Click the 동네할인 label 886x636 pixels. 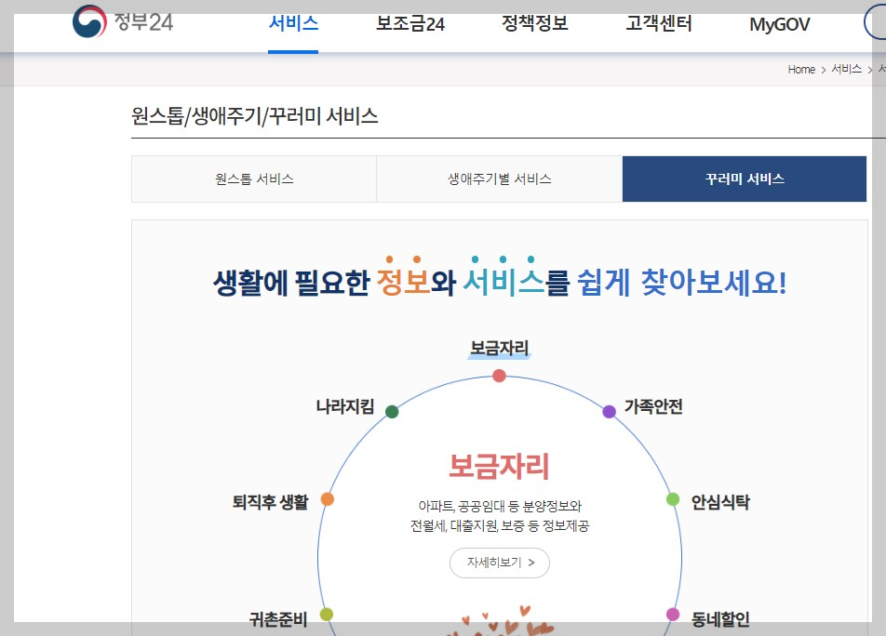coord(720,619)
